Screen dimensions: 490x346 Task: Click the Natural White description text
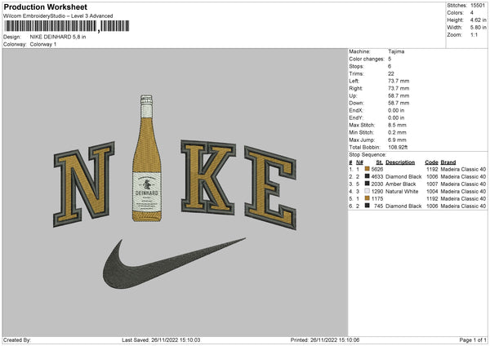tap(402, 192)
